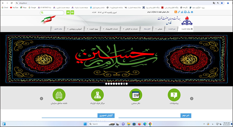
Task: Open the Windows Start menu
Action: pyautogui.click(x=85, y=124)
